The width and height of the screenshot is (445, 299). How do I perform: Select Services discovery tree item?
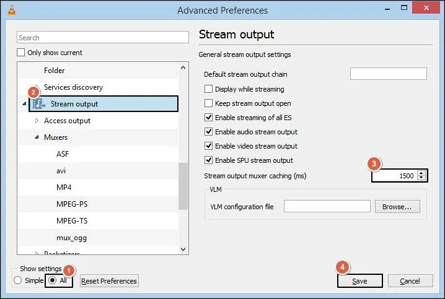tap(73, 87)
